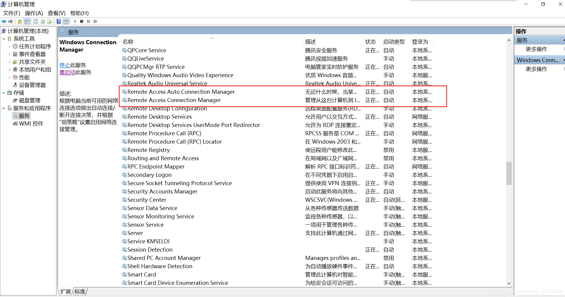The width and height of the screenshot is (565, 297).
Task: Click the 性能 tree icon
Action: coord(15,77)
